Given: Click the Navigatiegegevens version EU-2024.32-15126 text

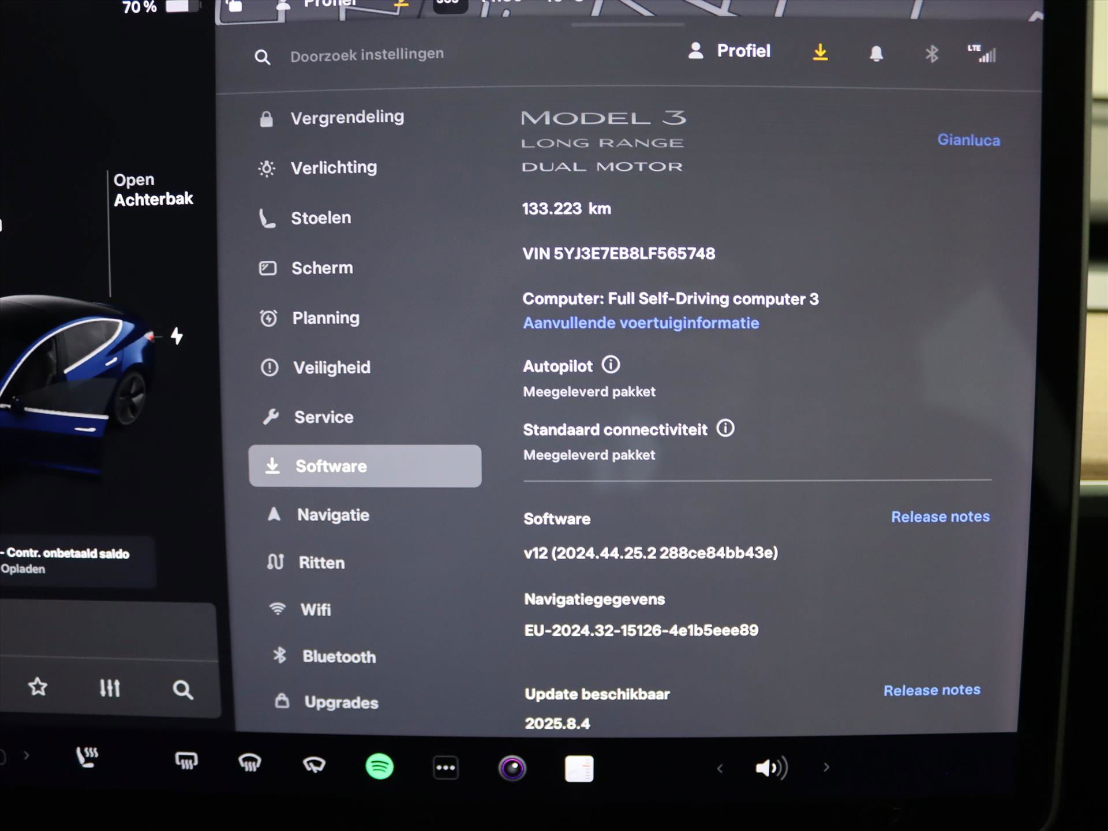Looking at the screenshot, I should tap(641, 630).
